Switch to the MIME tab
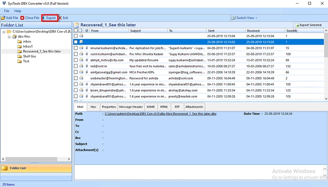 coord(150,107)
